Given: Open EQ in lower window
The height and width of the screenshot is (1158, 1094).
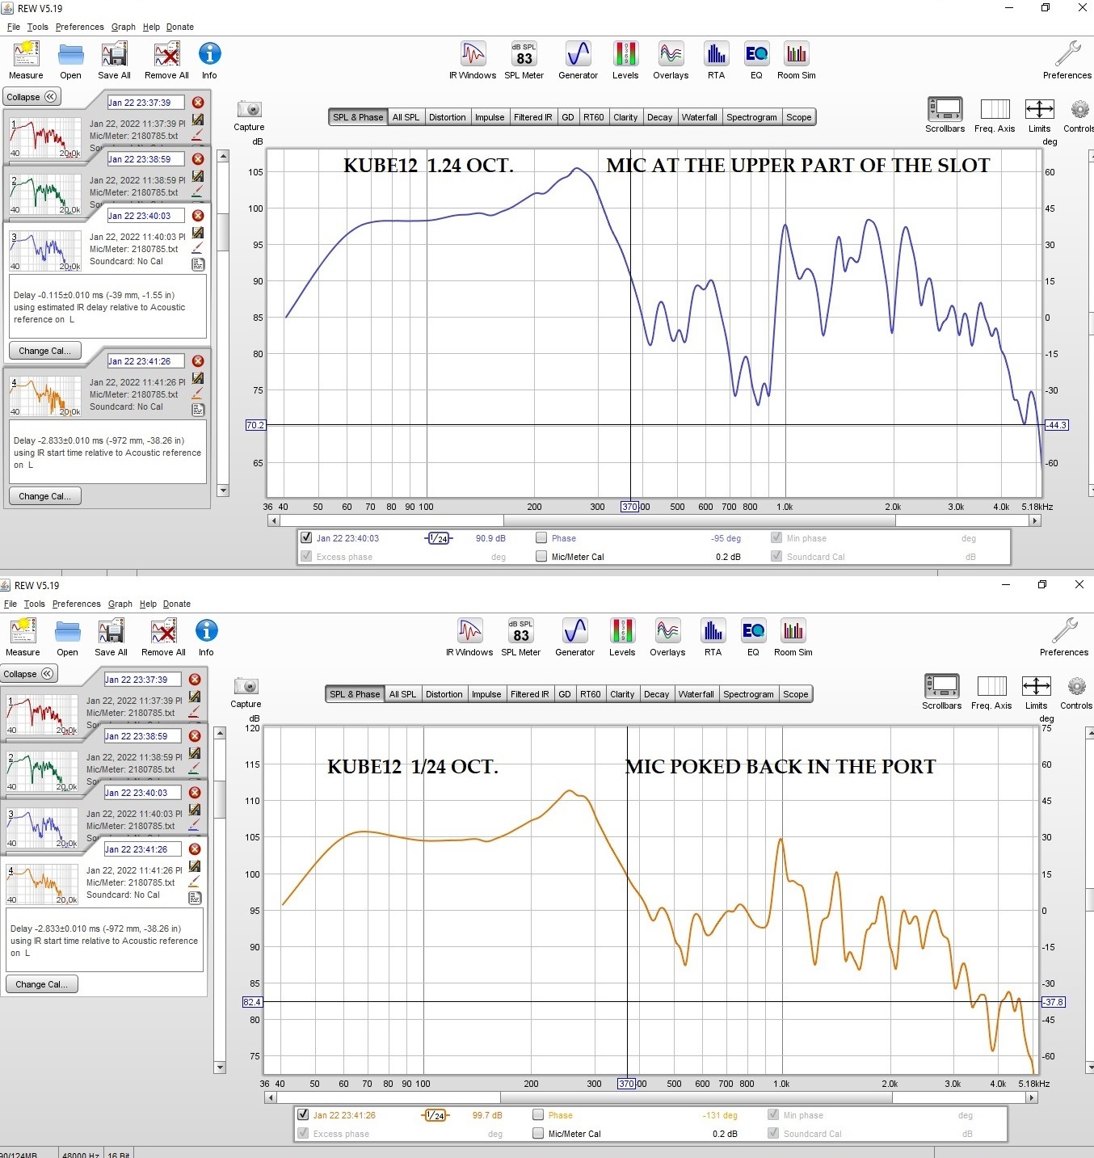Looking at the screenshot, I should 753,631.
